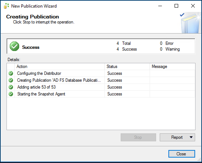This screenshot has height=163, width=202.
Task: Click the Details: label
Action: click(x=14, y=60)
